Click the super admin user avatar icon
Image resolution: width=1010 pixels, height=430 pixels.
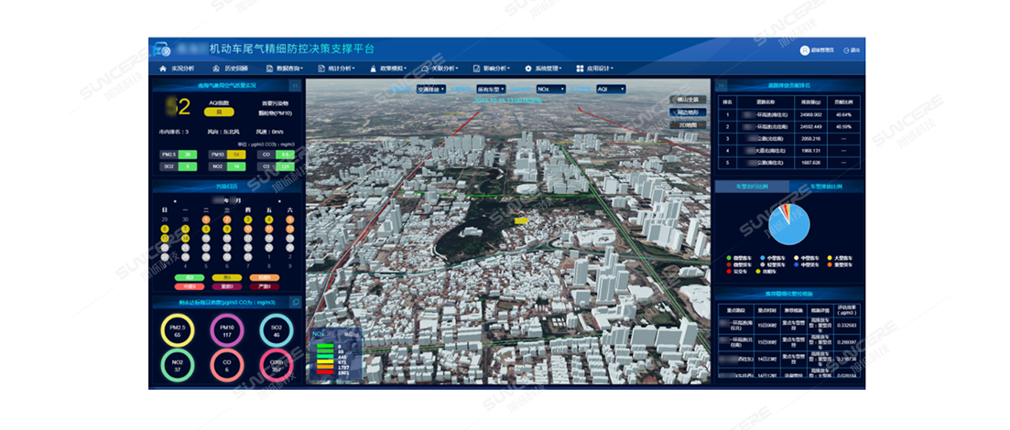[x=805, y=50]
